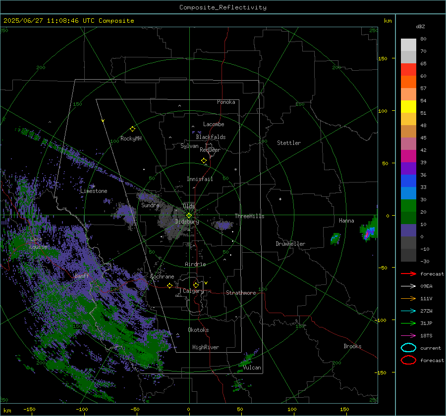The height and width of the screenshot is (416, 446).
Task: Select the magenta 18TS arrow in legend
Action: [x=408, y=336]
